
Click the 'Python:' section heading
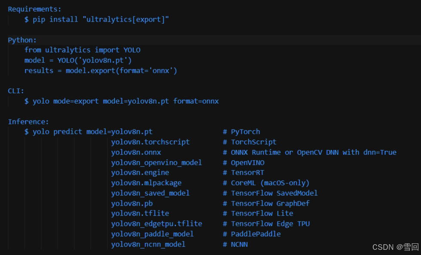[x=22, y=40]
